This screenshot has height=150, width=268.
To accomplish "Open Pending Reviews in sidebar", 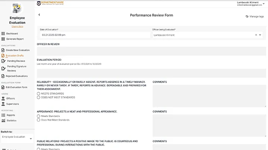I will pyautogui.click(x=16, y=61).
